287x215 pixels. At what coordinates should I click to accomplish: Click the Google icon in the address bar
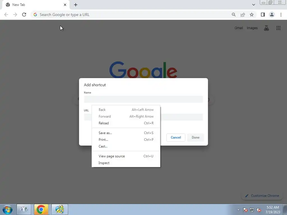[x=35, y=15]
